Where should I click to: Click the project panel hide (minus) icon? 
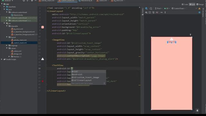pyautogui.click(x=36, y=1)
